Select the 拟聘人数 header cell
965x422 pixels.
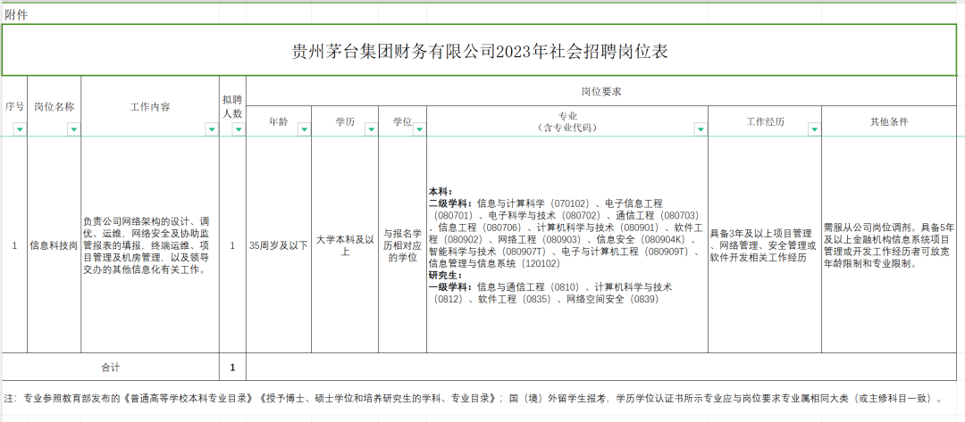pyautogui.click(x=232, y=107)
